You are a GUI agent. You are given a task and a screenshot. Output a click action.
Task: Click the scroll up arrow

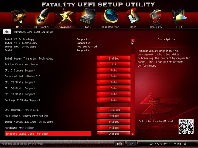point(133,41)
